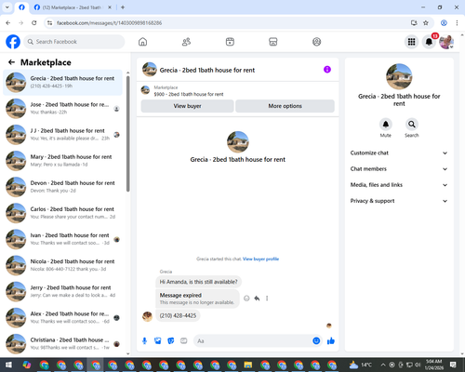Send a thumbs-up like
The height and width of the screenshot is (372, 465).
(x=331, y=341)
